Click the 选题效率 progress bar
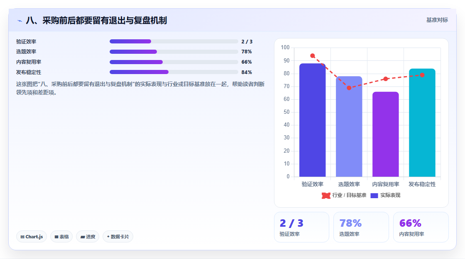Screen dimensions: 465x259 coord(174,52)
